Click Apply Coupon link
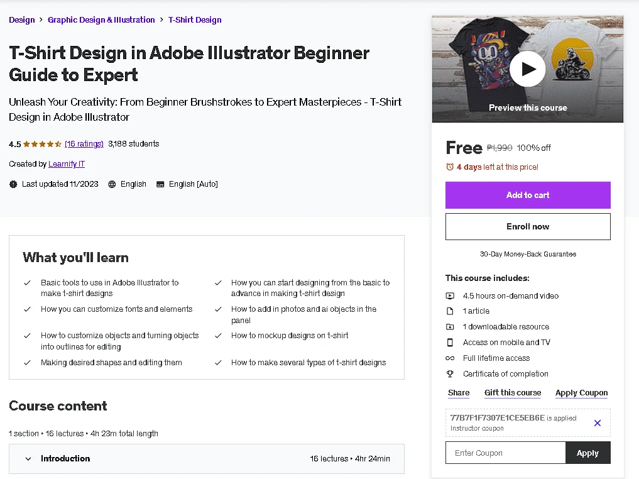Image resolution: width=639 pixels, height=479 pixels. 581,393
